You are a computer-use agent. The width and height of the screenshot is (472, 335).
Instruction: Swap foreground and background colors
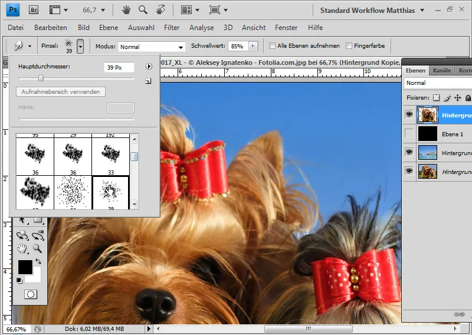point(38,261)
